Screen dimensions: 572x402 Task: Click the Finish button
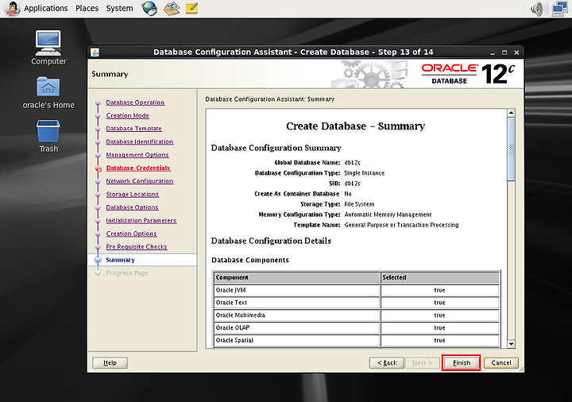(461, 363)
